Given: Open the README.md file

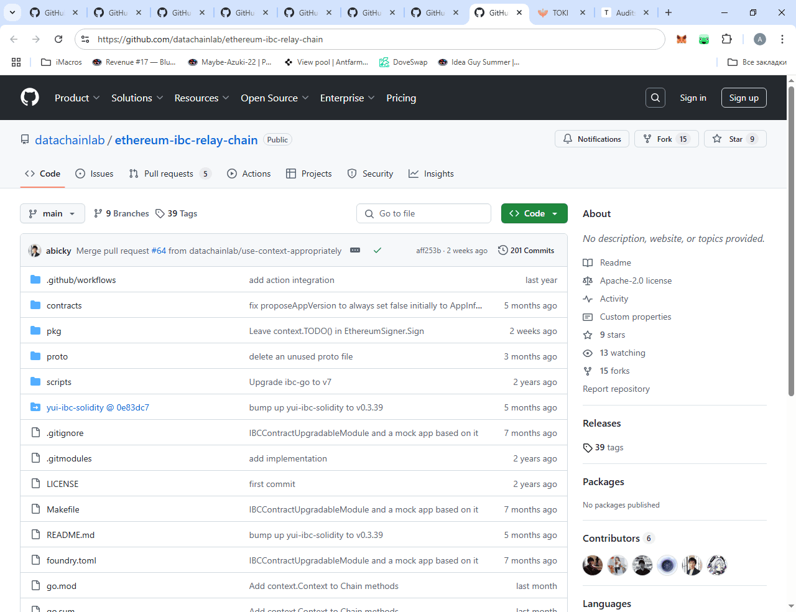Looking at the screenshot, I should [70, 535].
